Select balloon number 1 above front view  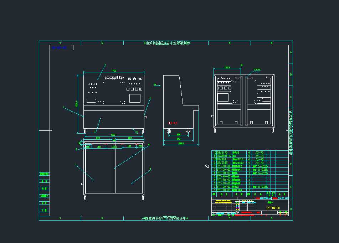tap(106, 65)
